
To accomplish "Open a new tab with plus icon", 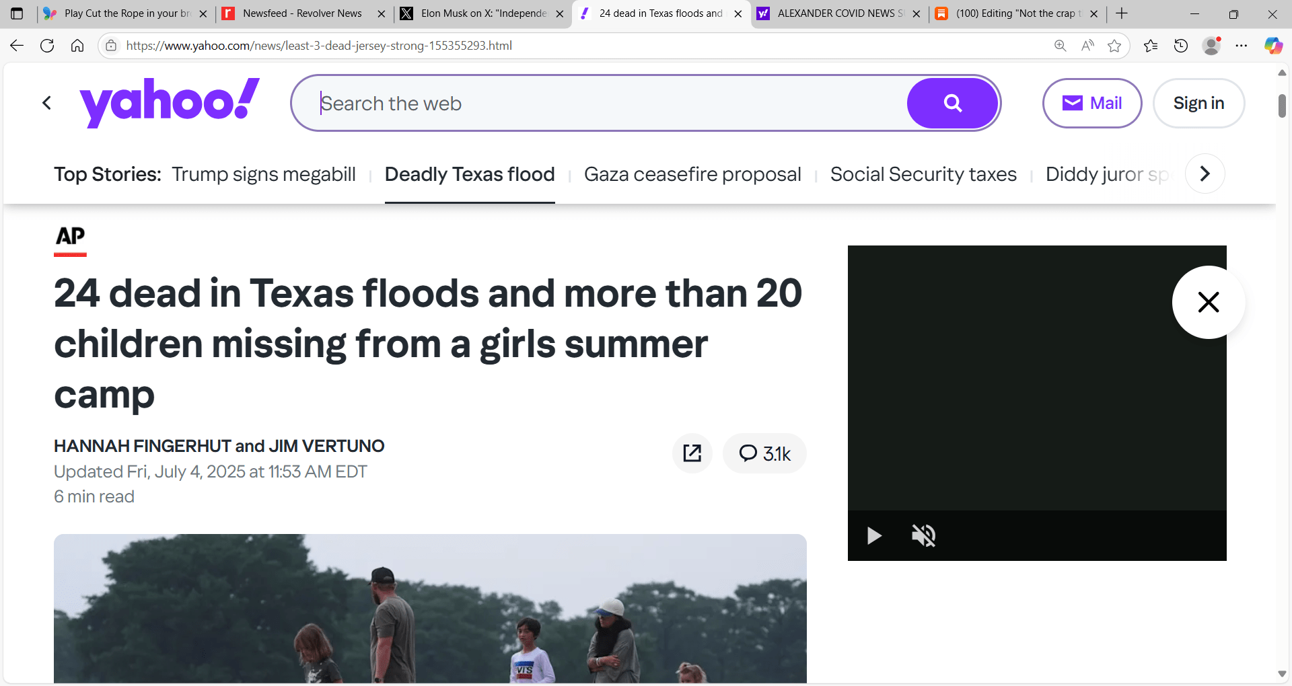I will pos(1122,13).
